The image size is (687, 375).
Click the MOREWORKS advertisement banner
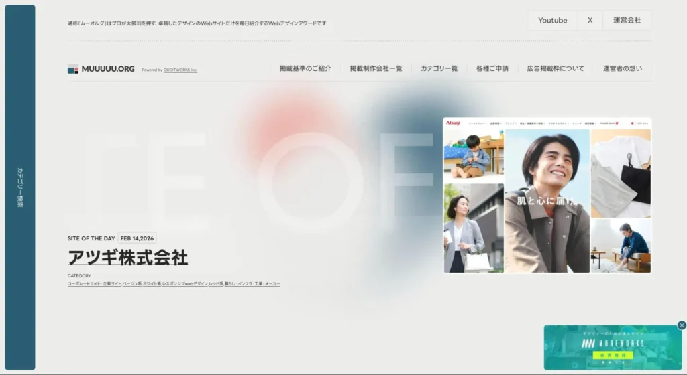(x=613, y=348)
